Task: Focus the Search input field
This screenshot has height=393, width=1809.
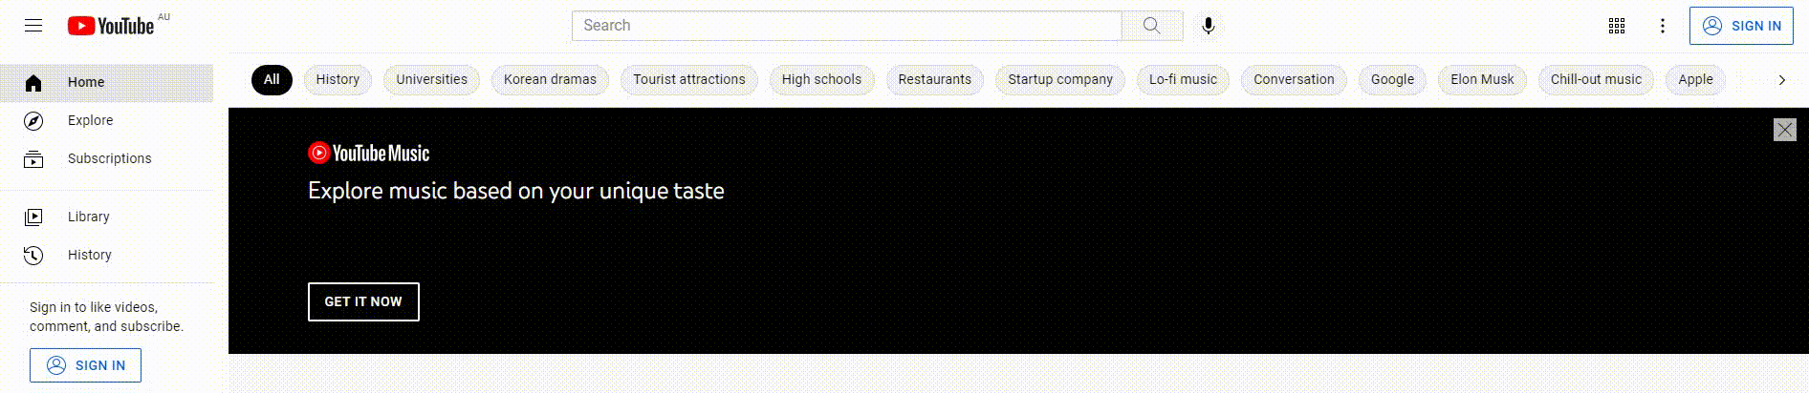Action: click(x=846, y=26)
